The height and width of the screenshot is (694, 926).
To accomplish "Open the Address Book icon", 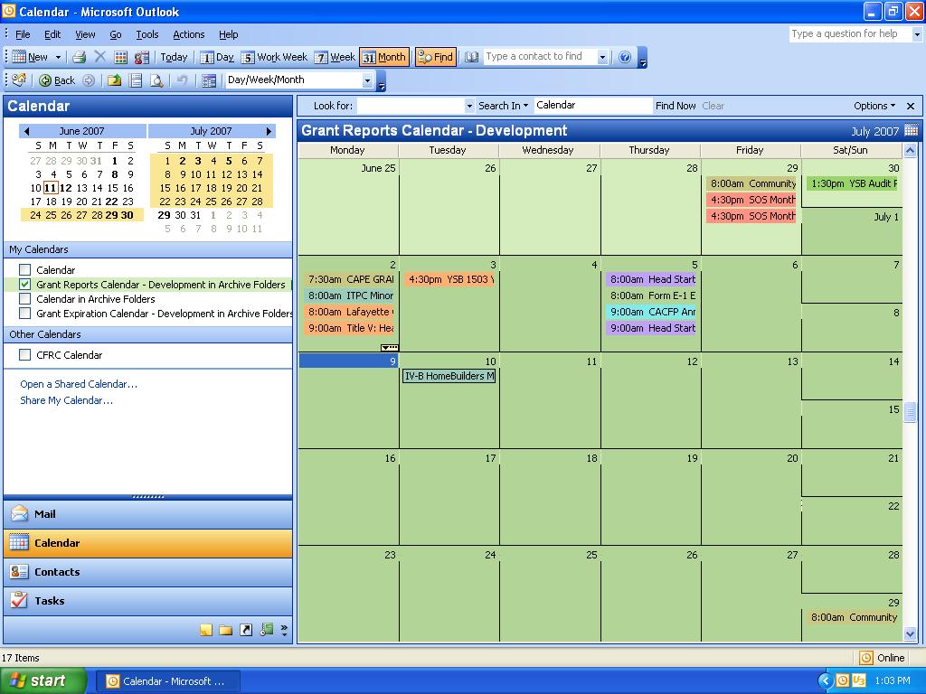I will click(472, 57).
